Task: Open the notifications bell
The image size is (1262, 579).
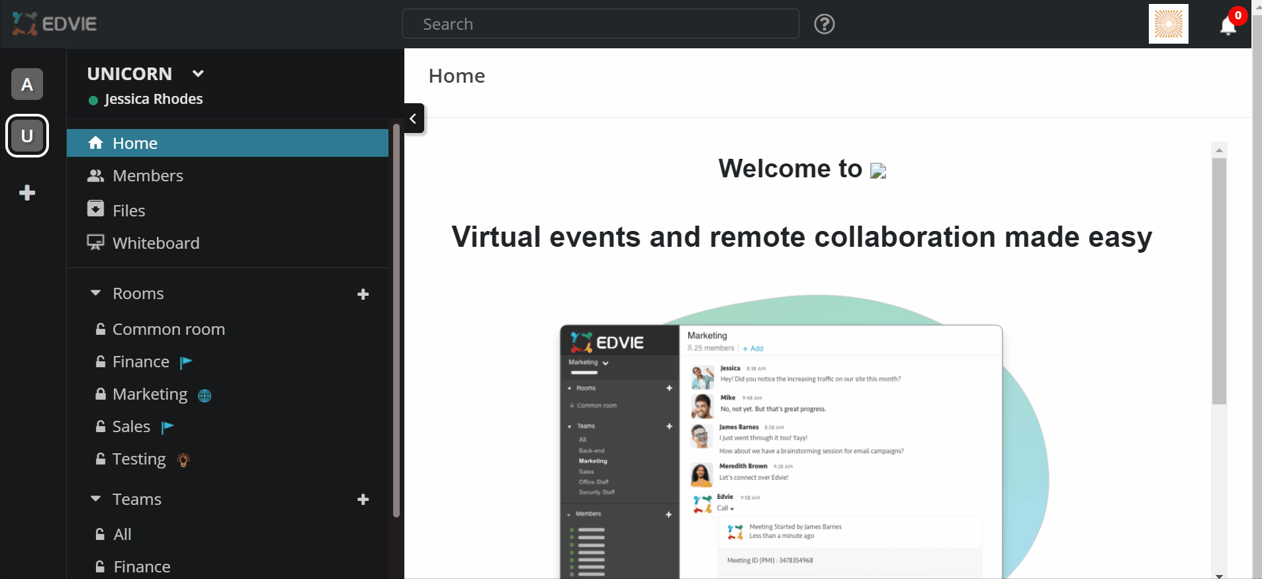Action: [1228, 25]
